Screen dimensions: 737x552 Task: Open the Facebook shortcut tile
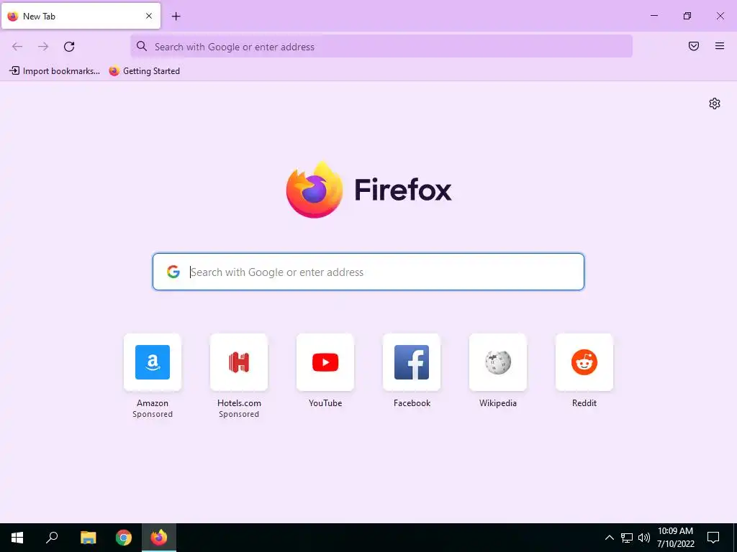(x=412, y=362)
